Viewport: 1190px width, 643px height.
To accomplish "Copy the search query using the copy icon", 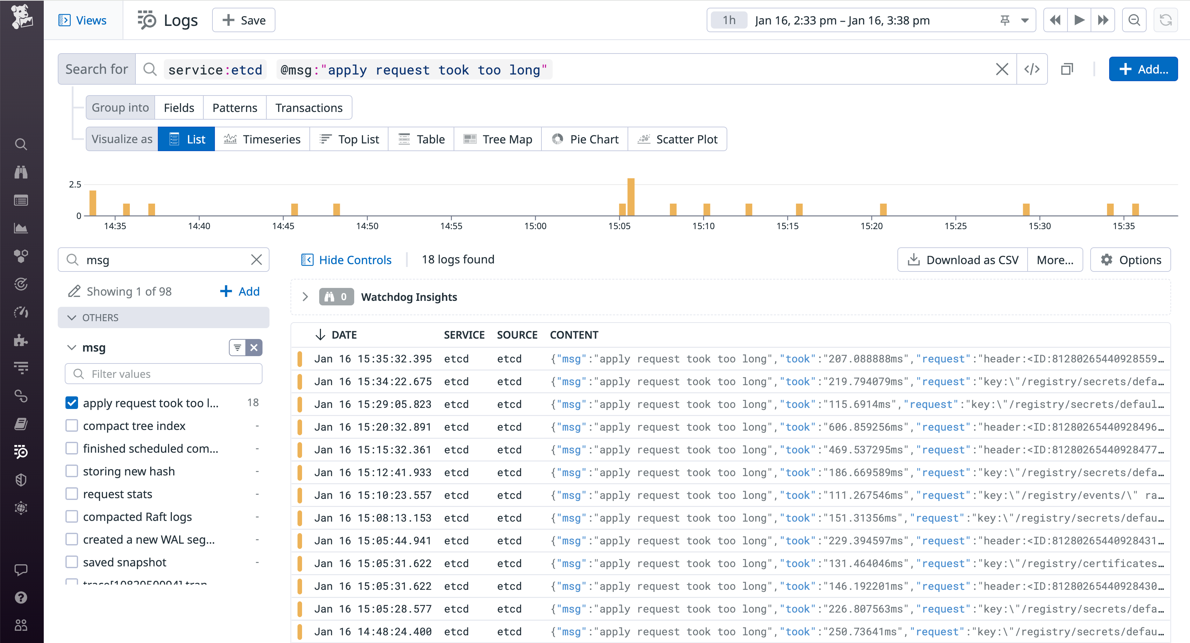I will [1067, 69].
